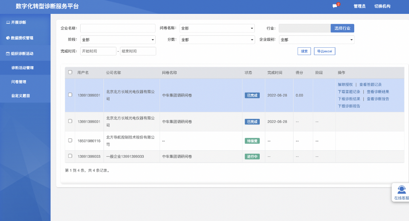Click the 待接受 status badge
The width and height of the screenshot is (409, 221).
252,141
